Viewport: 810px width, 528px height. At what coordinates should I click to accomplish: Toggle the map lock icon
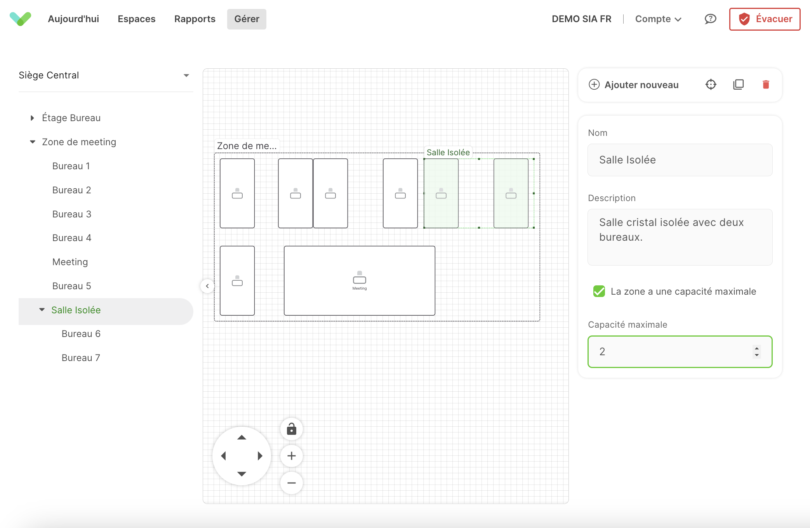point(292,429)
